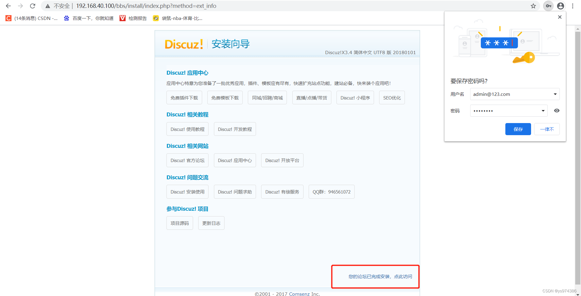
Task: Visit Discuz! 开放平台
Action: pos(282,160)
